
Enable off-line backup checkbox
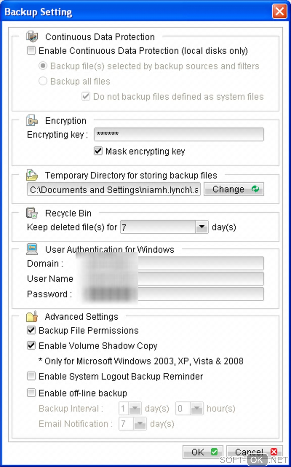(31, 393)
